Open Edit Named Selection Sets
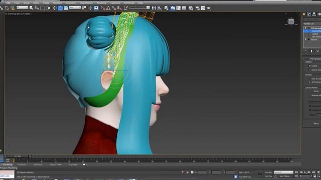This screenshot has height=180, width=321. [126, 8]
